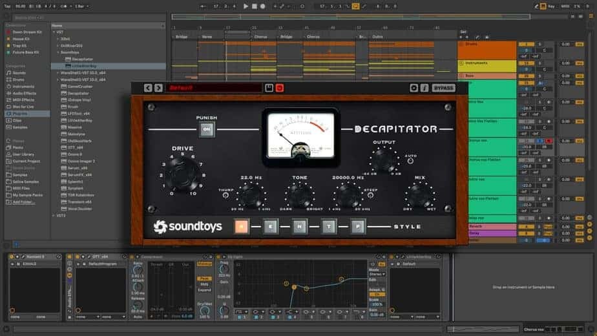Screen dimensions: 597x336
Task: Toggle the Bass track activator
Action: coord(526,76)
